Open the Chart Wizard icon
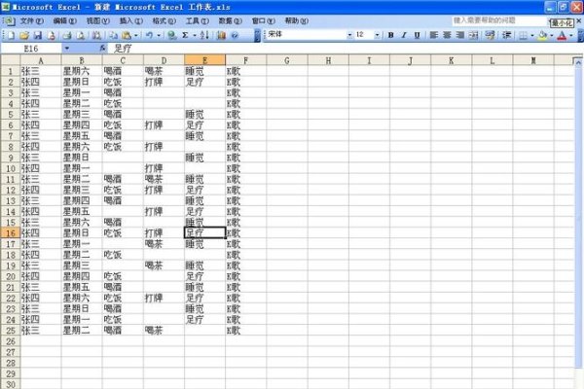 (x=221, y=35)
